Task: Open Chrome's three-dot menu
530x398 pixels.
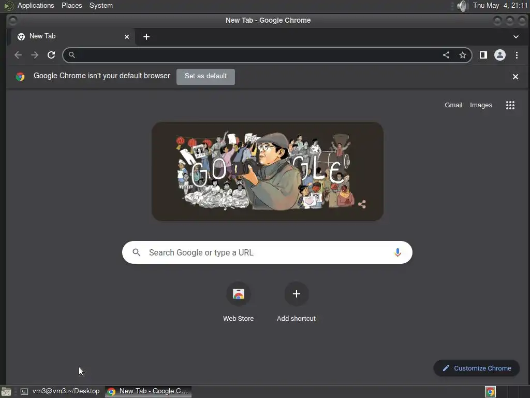Action: click(517, 55)
